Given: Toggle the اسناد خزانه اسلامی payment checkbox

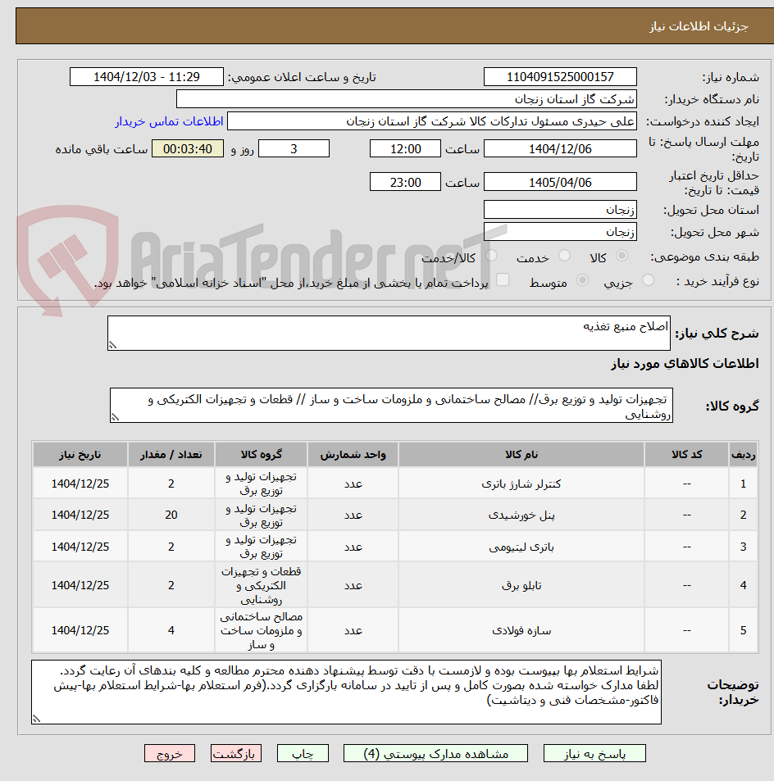Looking at the screenshot, I should click(503, 280).
